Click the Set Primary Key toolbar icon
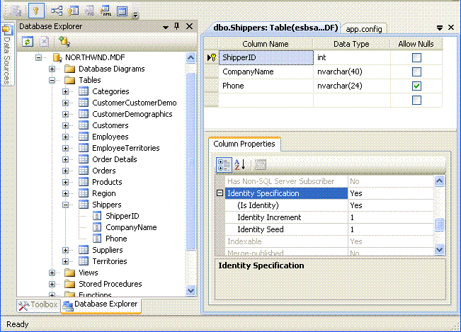This screenshot has height=332, width=461. [x=36, y=11]
